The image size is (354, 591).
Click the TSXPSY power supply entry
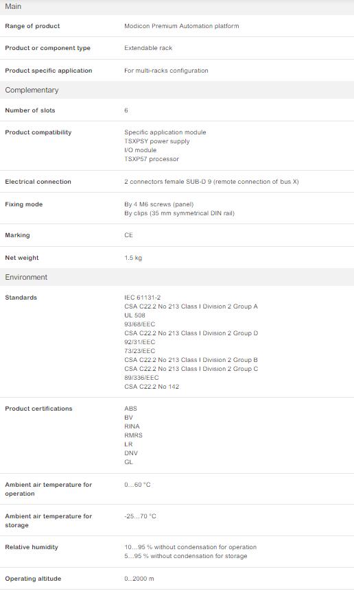pyautogui.click(x=157, y=141)
